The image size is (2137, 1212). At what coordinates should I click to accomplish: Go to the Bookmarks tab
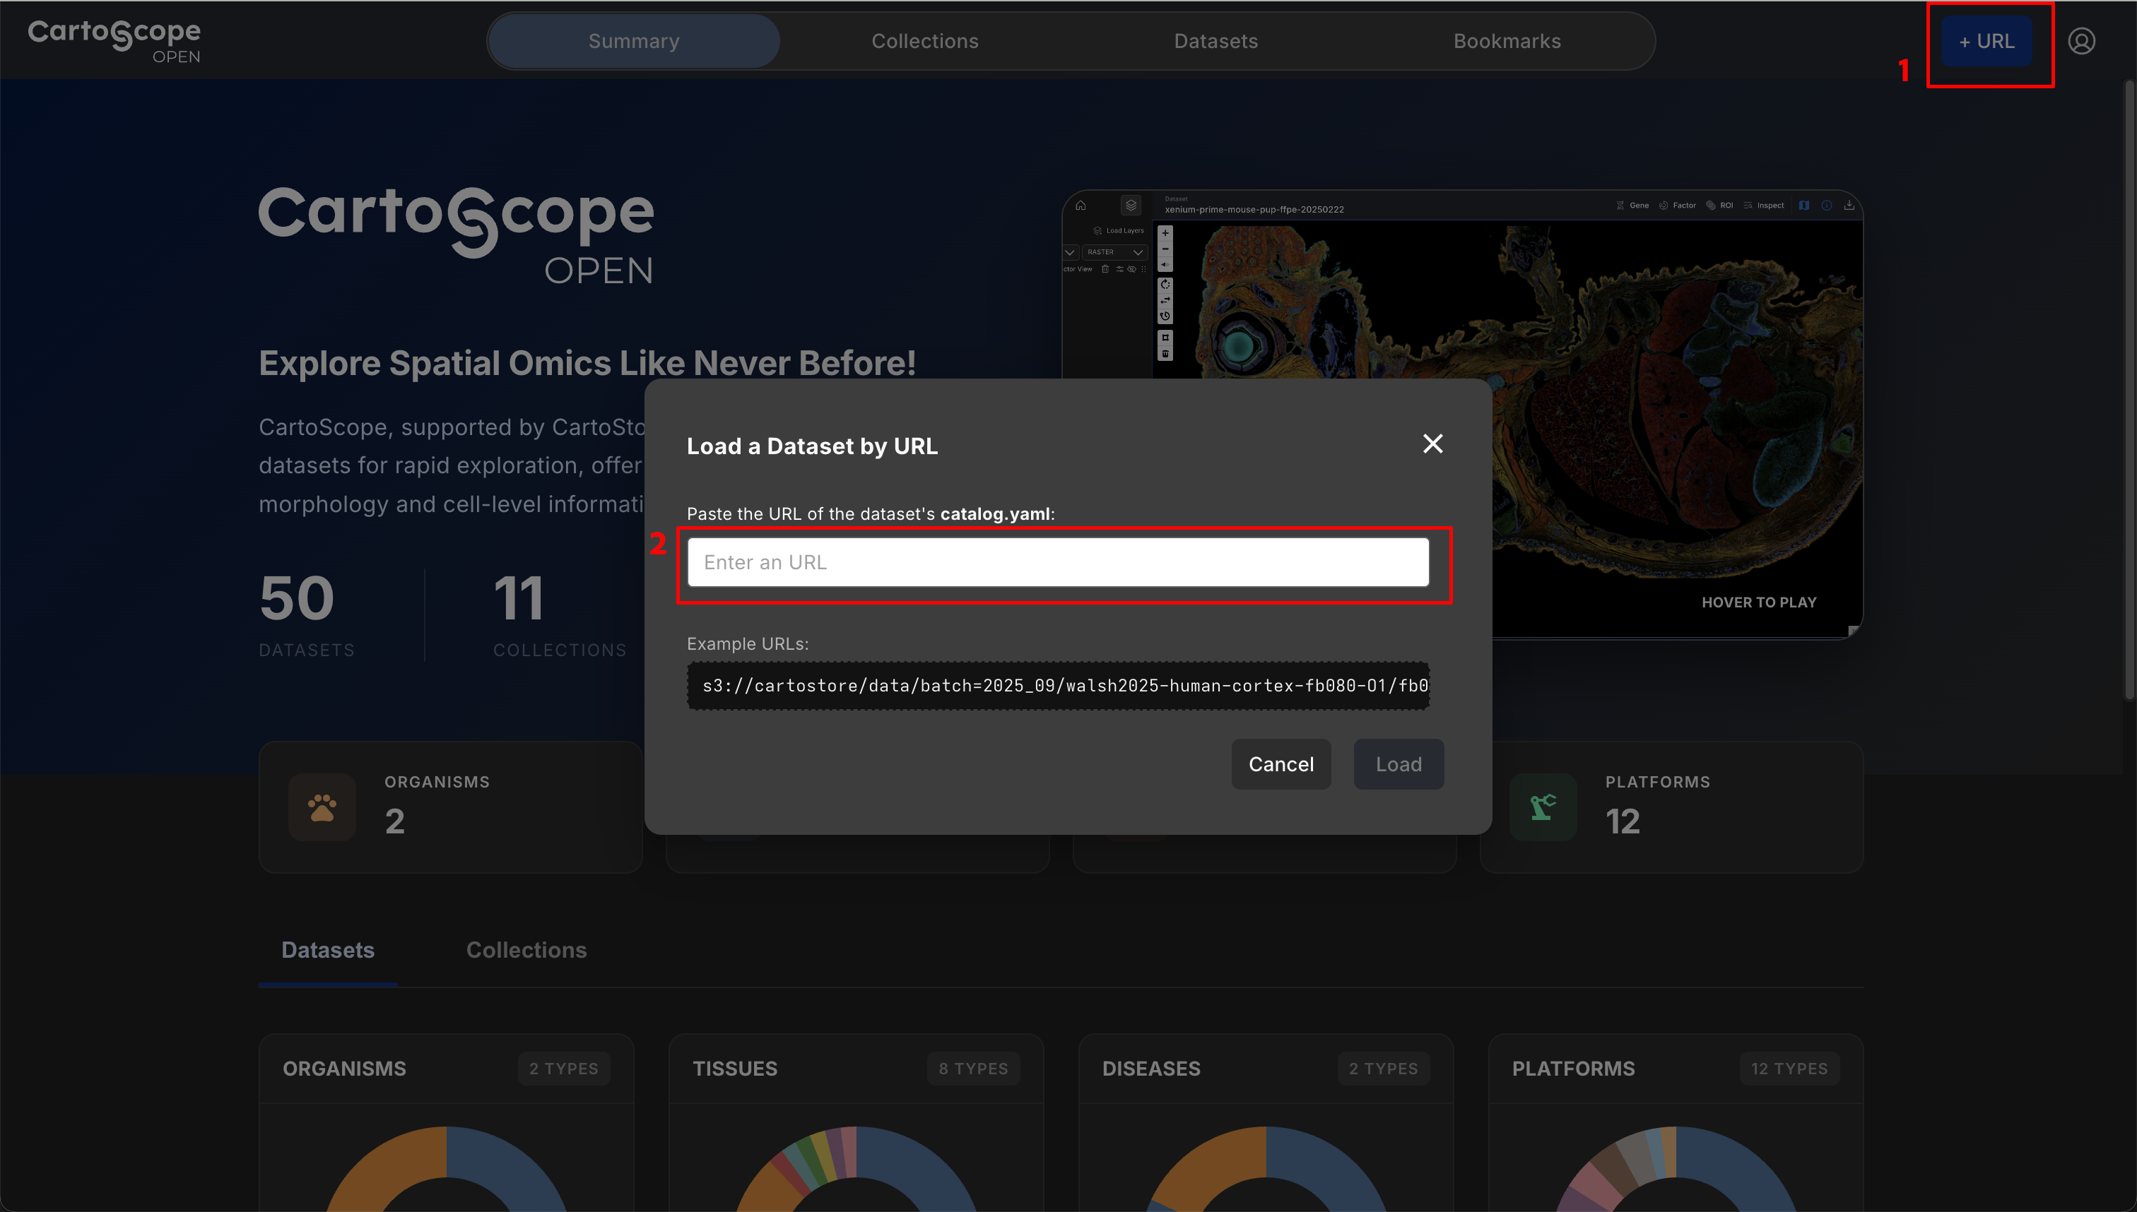click(x=1507, y=41)
